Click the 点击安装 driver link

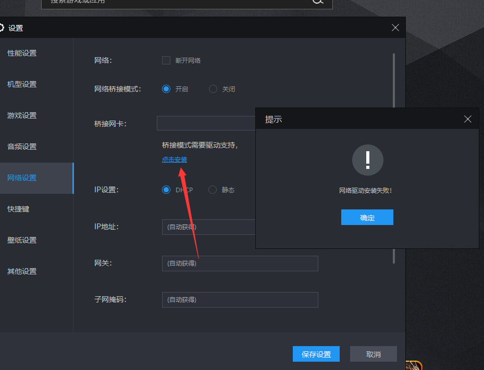click(x=175, y=160)
